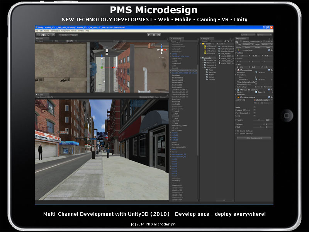Open the Edit menu

pos(41,31)
